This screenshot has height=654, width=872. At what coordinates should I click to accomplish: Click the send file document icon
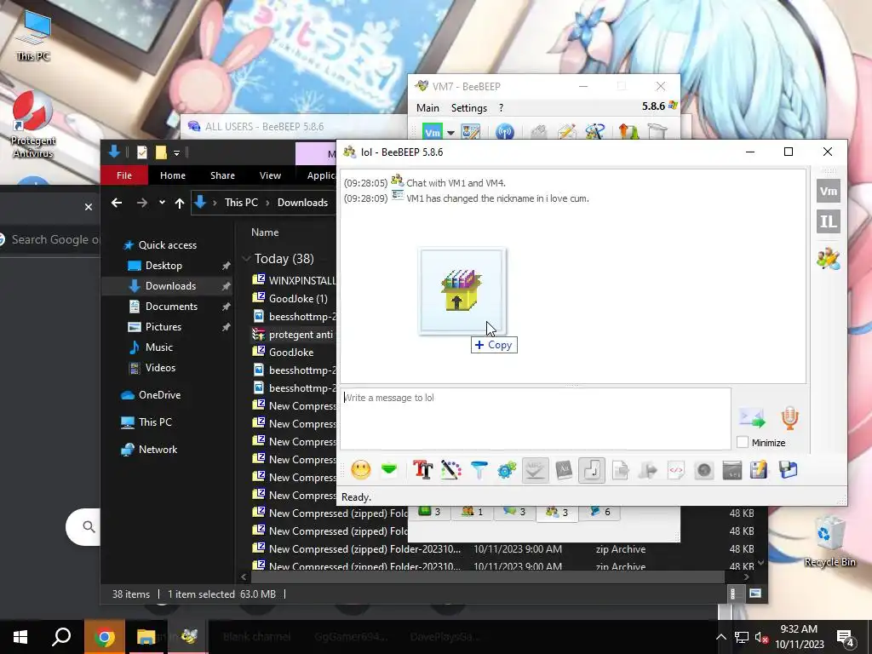620,470
